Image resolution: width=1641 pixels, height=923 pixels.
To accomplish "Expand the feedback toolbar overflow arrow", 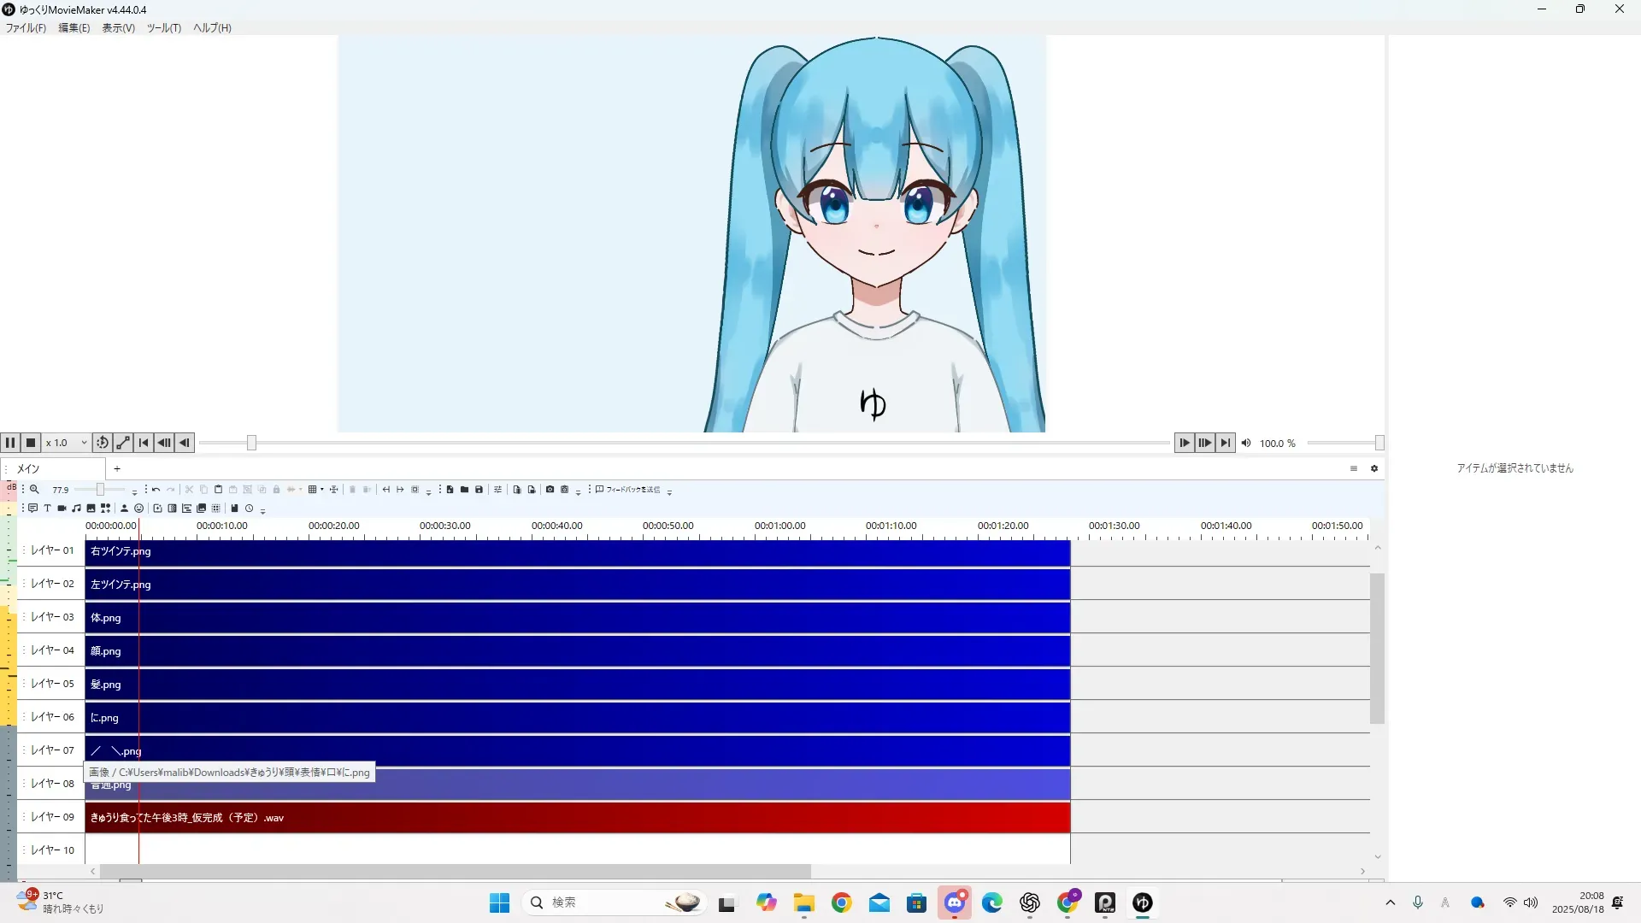I will [x=669, y=492].
